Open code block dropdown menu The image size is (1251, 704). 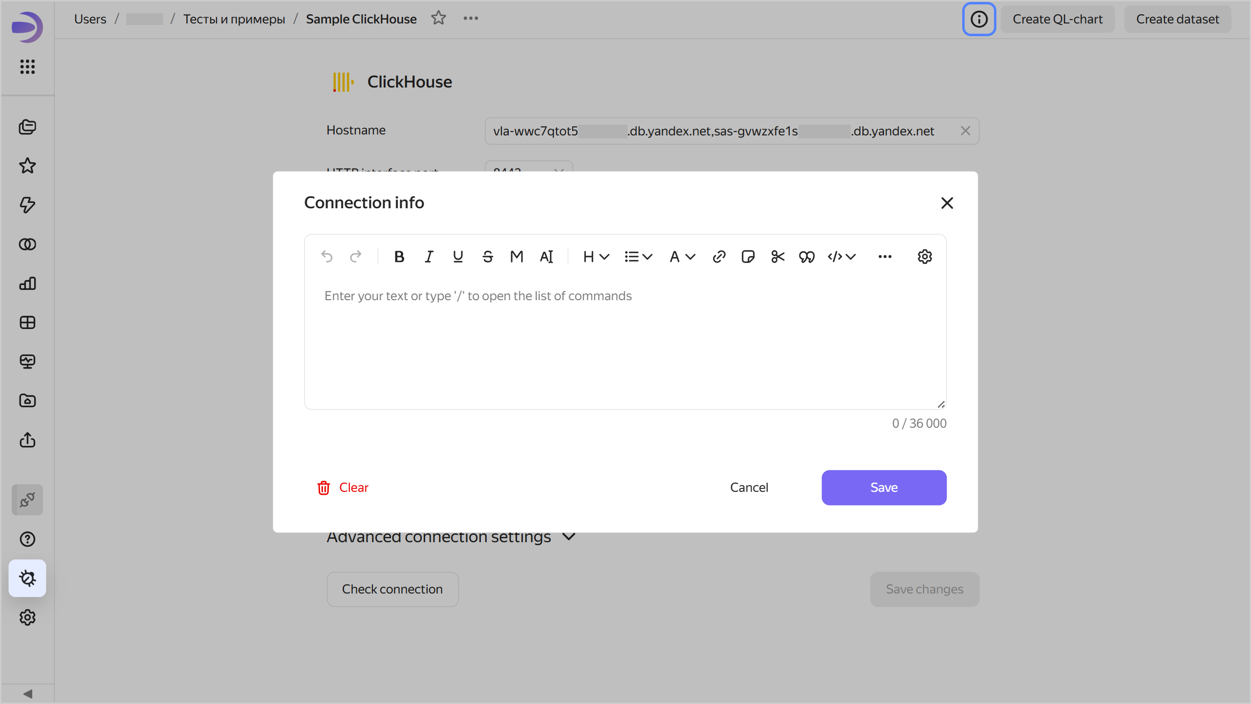pyautogui.click(x=841, y=257)
